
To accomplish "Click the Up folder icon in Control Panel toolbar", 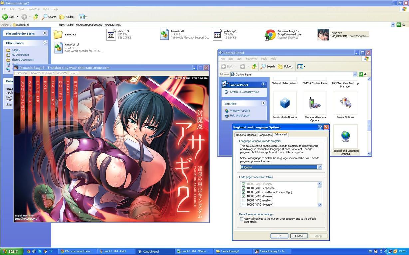I will coord(254,66).
